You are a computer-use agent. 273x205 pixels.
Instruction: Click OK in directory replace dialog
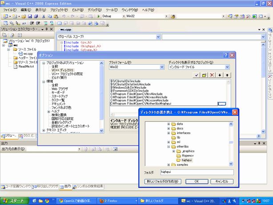point(197,181)
